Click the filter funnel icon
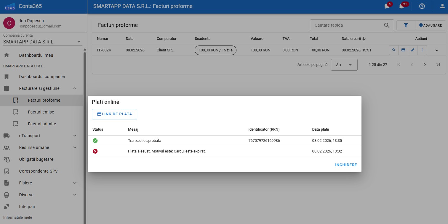This screenshot has width=448, height=224. point(406,25)
